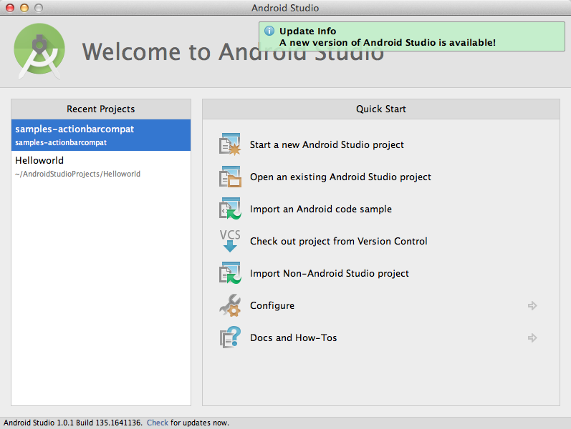The height and width of the screenshot is (429, 571).
Task: Click the Android Studio 1.0.1 Build version text
Action: tap(72, 423)
